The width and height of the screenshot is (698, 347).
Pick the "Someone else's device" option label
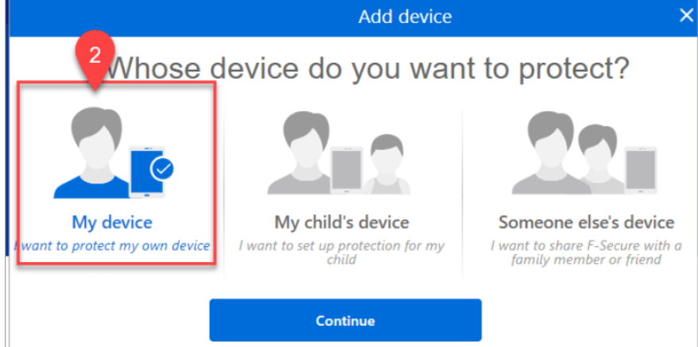pyautogui.click(x=586, y=222)
